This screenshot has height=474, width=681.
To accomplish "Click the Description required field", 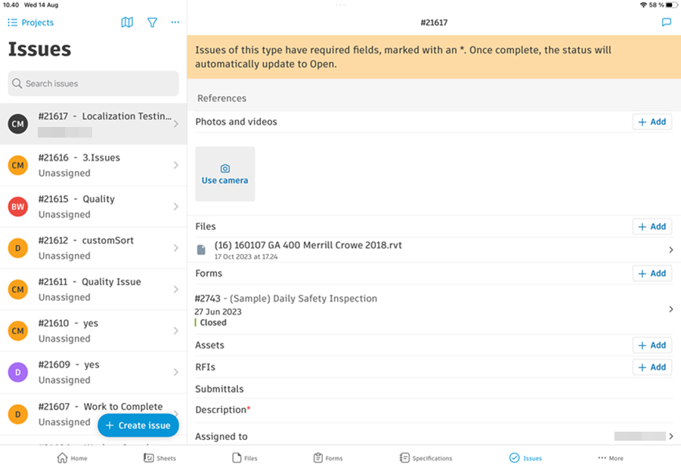I will (434, 410).
